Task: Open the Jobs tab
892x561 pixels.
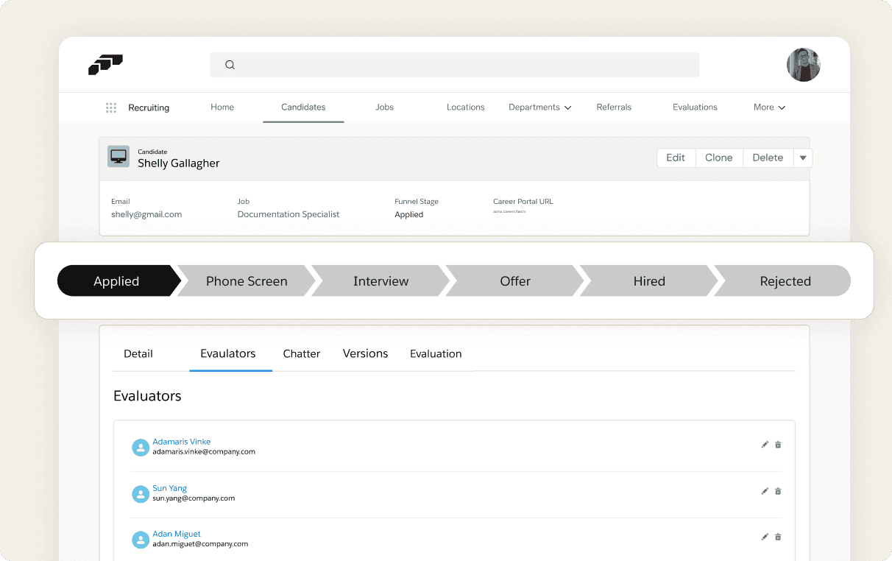Action: (x=385, y=107)
